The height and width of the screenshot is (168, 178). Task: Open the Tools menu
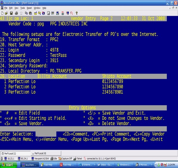click(23, 8)
